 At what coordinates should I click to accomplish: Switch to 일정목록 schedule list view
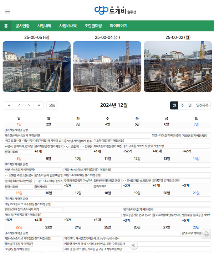point(203,105)
